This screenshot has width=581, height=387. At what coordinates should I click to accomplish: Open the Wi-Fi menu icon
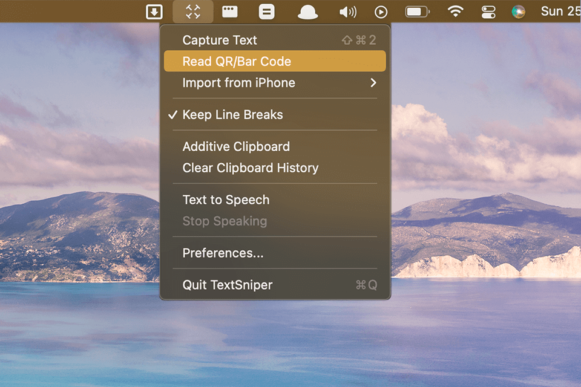click(455, 12)
